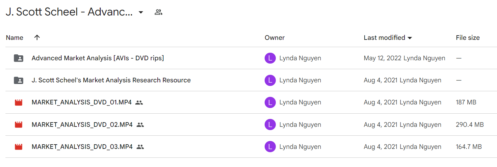This screenshot has height=167, width=497.
Task: Select MARKET_ANALYSIS_DVD_02.MP4 file name
Action: tap(82, 125)
